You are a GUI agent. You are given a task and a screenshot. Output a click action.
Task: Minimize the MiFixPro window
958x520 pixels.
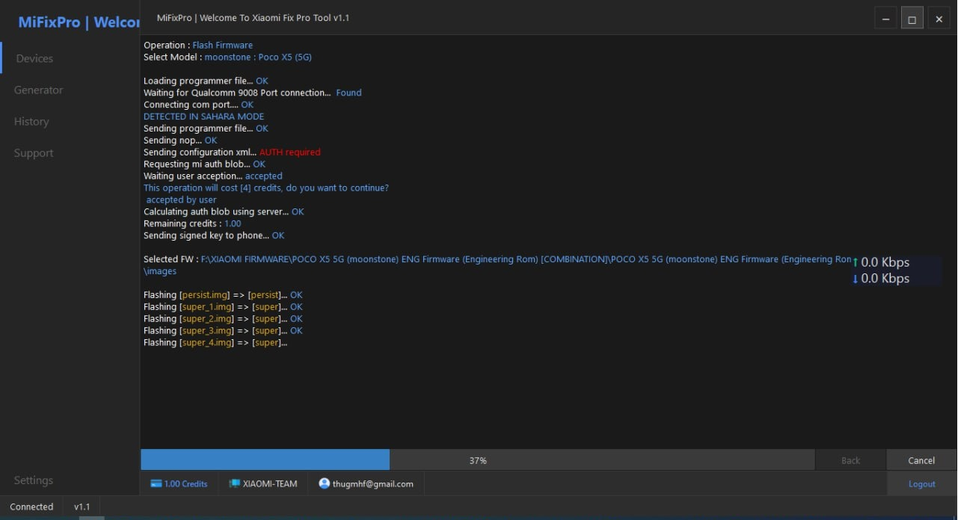(x=885, y=19)
